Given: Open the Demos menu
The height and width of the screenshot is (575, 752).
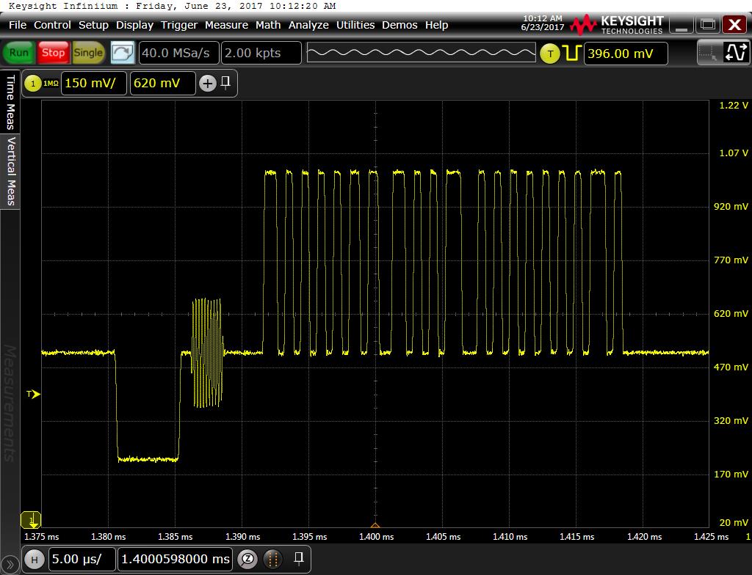Looking at the screenshot, I should click(x=399, y=25).
